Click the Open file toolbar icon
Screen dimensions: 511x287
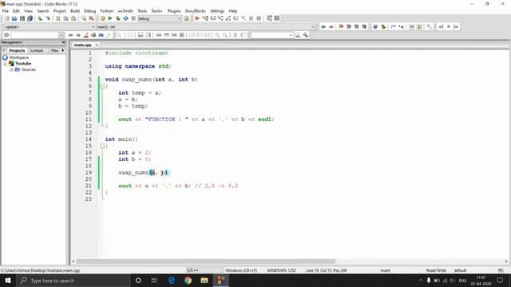14,18
